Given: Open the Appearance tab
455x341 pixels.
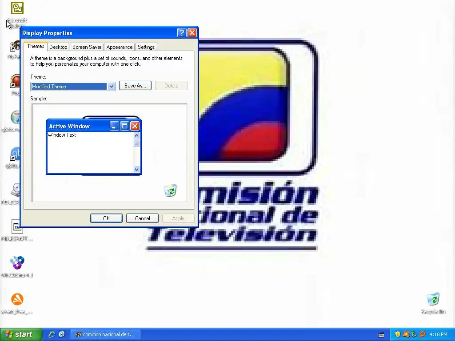Looking at the screenshot, I should pyautogui.click(x=119, y=47).
